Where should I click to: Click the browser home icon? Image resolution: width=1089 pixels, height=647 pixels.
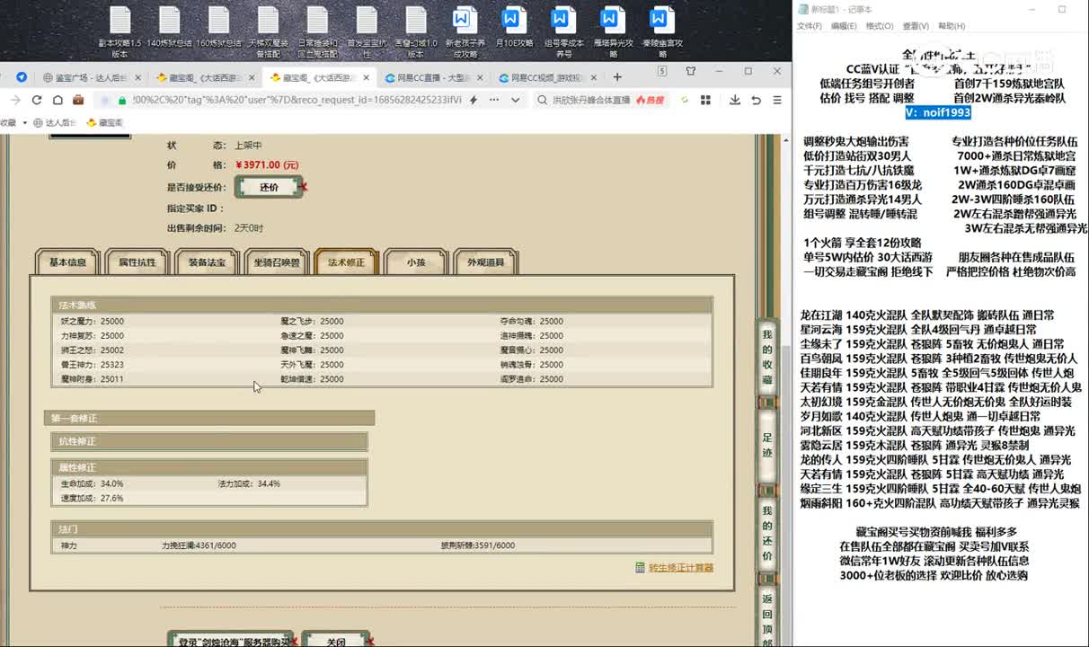click(x=58, y=99)
